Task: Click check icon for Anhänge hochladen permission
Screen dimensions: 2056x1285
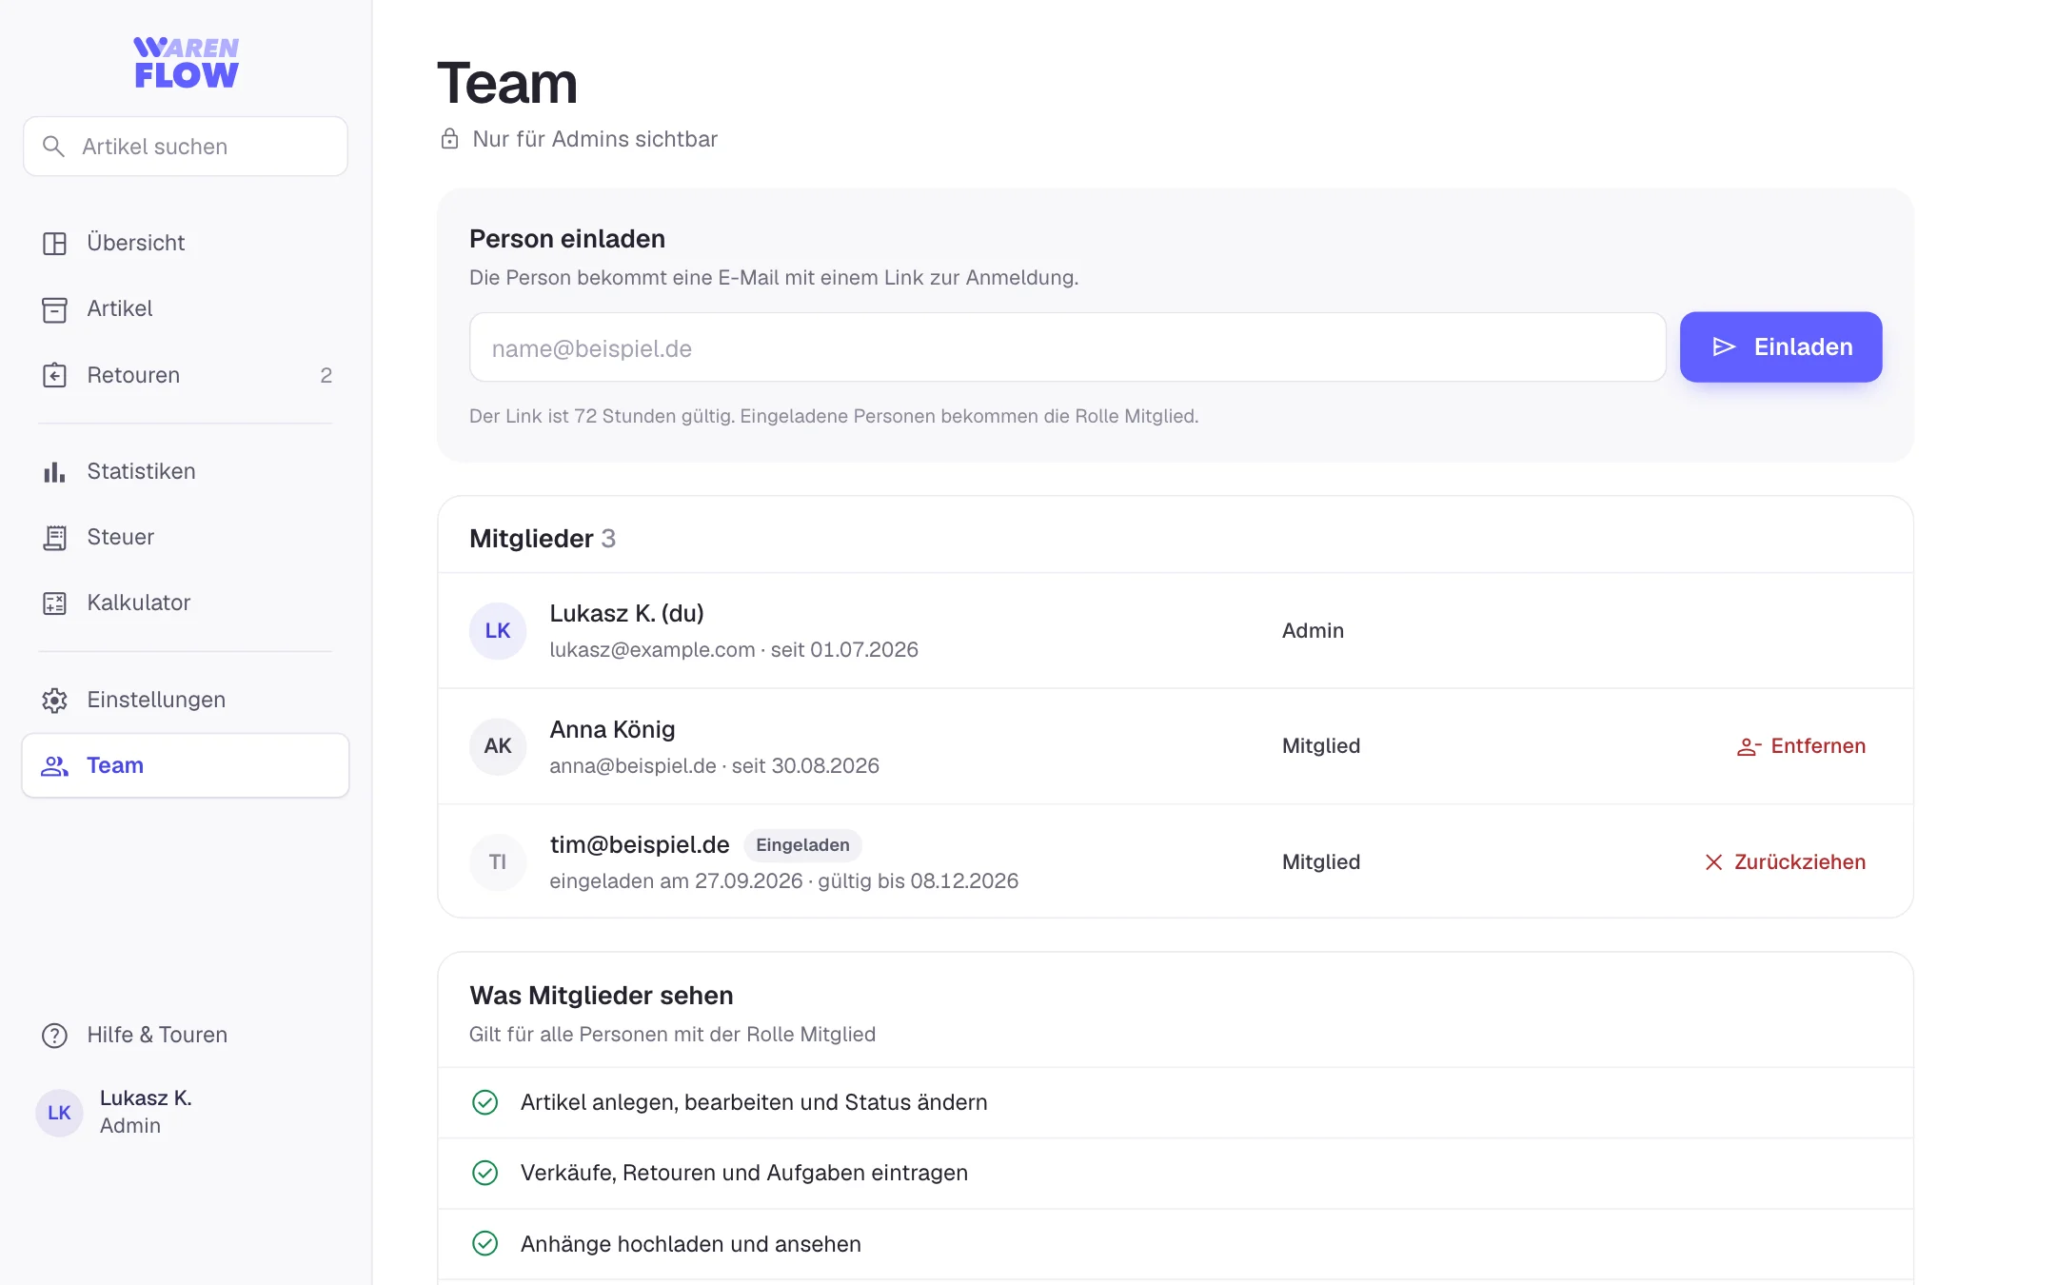Action: 485,1244
